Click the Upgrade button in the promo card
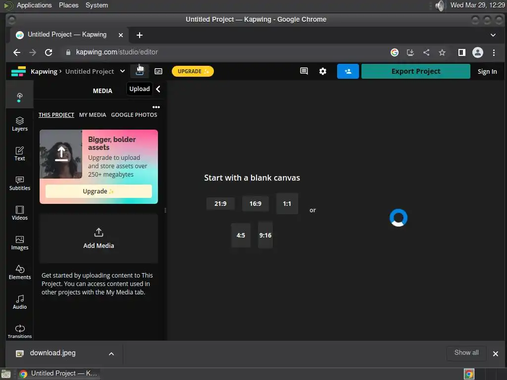The height and width of the screenshot is (380, 507). tap(99, 191)
